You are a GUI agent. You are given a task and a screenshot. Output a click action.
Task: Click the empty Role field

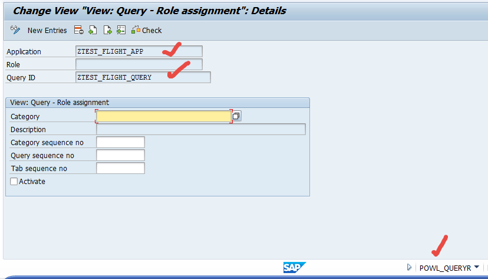click(139, 64)
